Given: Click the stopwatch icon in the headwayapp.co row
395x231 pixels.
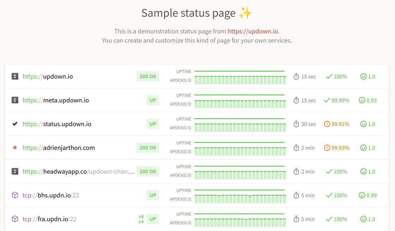Looking at the screenshot, I should [x=296, y=172].
